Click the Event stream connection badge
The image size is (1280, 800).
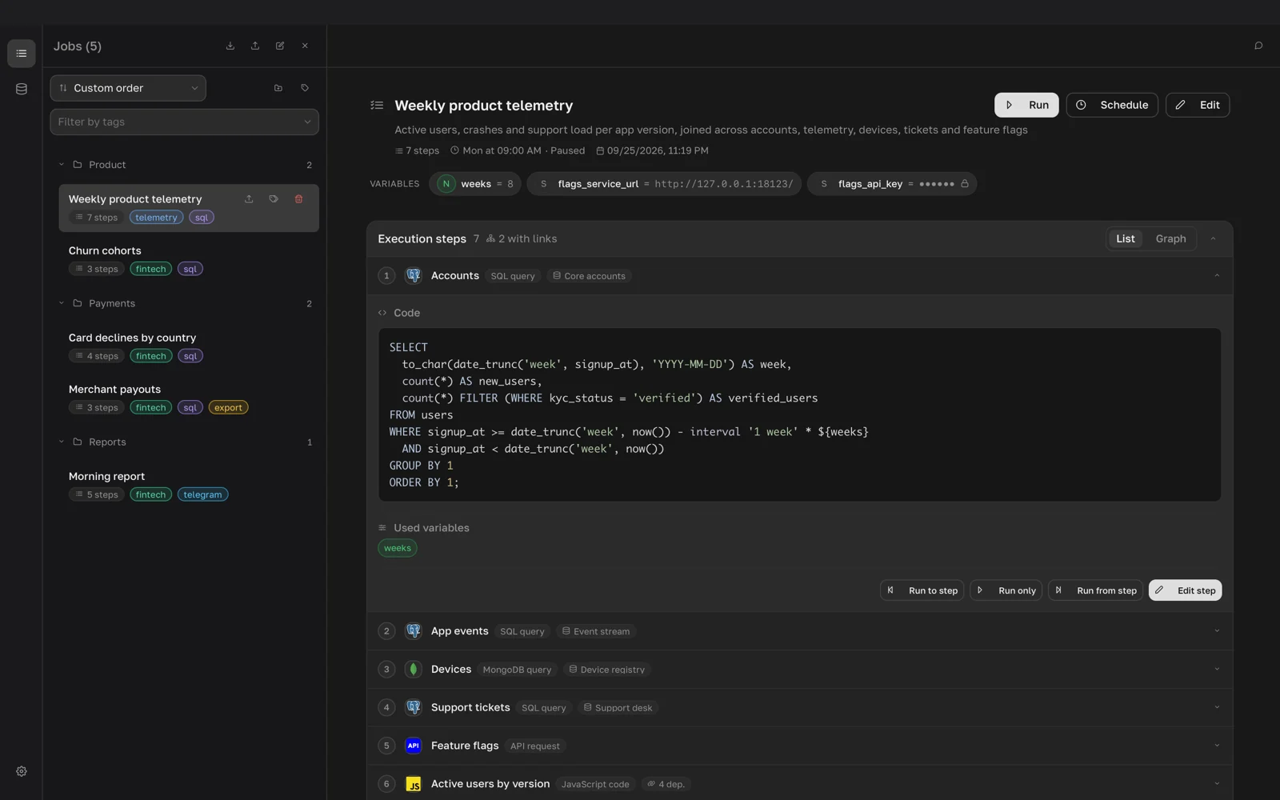[596, 631]
